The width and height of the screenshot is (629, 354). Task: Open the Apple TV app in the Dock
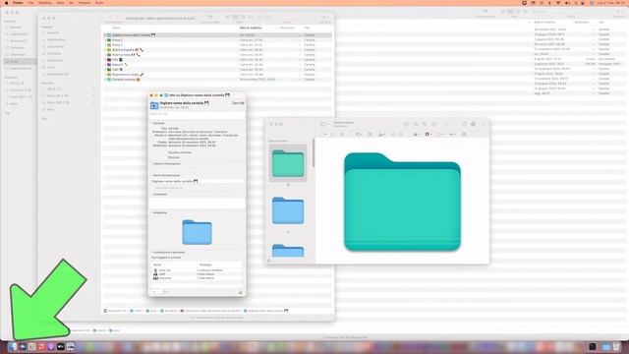click(x=61, y=346)
